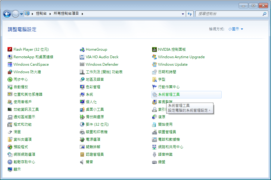Open the 網路和共用中心 icon
The width and height of the screenshot is (271, 180).
pyautogui.click(x=154, y=147)
